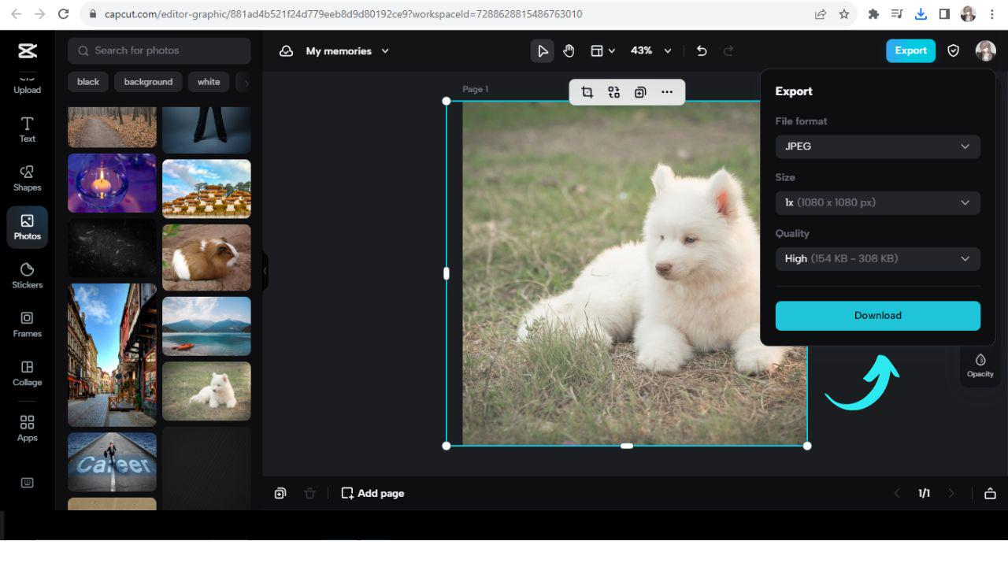Expand the JPEG file format dropdown
This screenshot has height=567, width=1008.
point(877,146)
